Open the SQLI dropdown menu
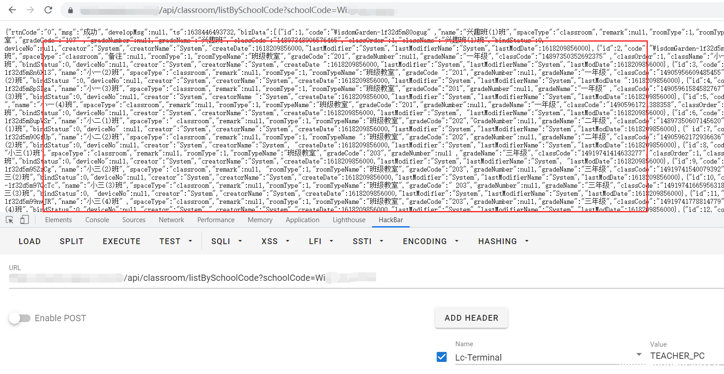 [x=227, y=241]
